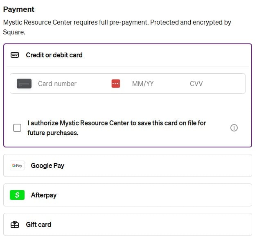This screenshot has height=240, width=257.
Task: Show info about saving card on file
Action: click(234, 128)
